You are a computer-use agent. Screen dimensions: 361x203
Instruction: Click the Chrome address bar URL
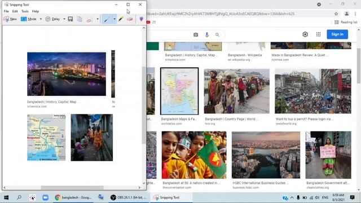click(221, 14)
